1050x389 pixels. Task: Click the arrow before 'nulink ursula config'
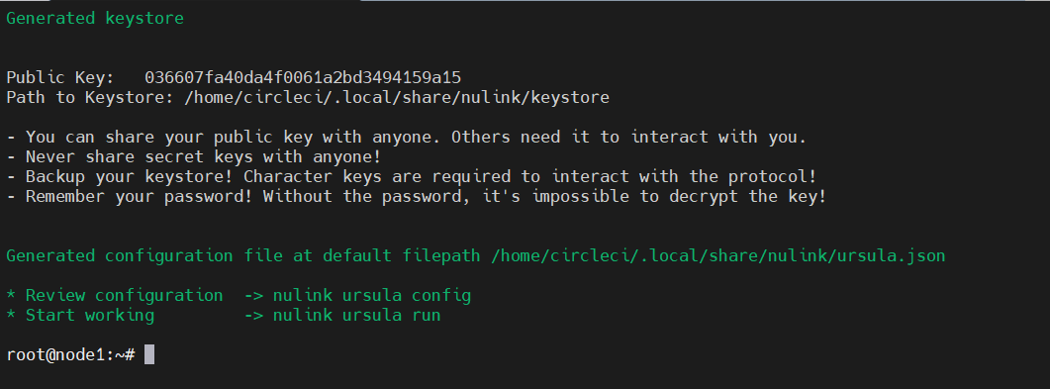pyautogui.click(x=253, y=295)
